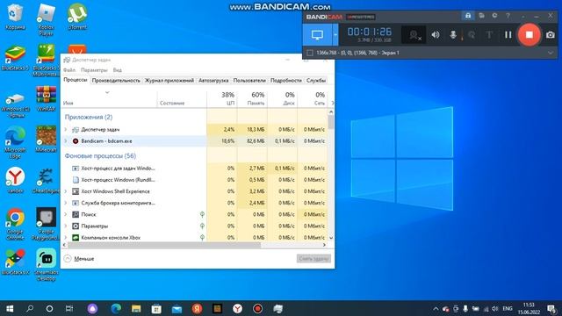Open the notification center icon
The height and width of the screenshot is (316, 562).
(551, 308)
